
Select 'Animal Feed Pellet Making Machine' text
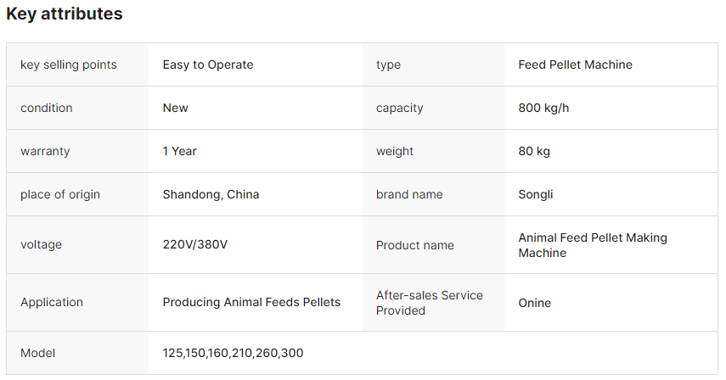pos(593,245)
